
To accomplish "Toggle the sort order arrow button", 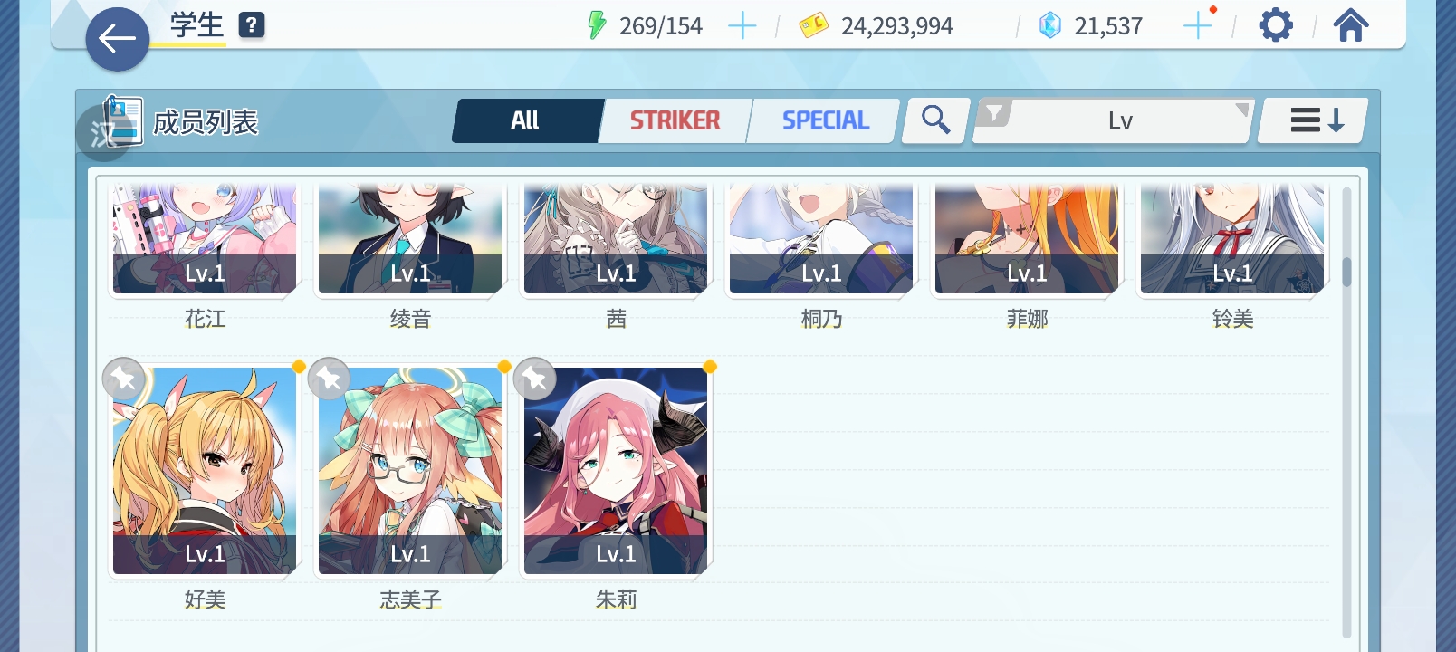I will coord(1314,120).
